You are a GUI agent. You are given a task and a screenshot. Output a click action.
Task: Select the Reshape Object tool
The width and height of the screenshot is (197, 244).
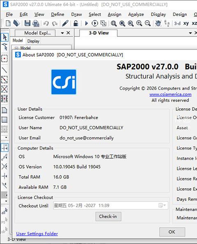coord(5,47)
